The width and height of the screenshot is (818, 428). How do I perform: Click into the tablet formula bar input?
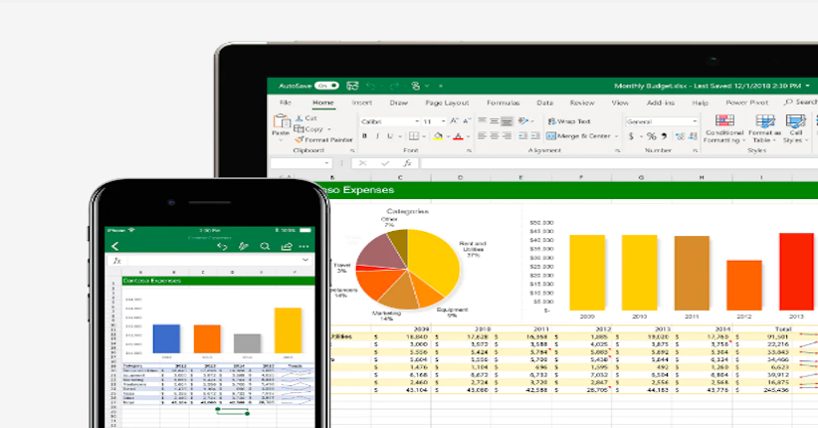coord(619,163)
